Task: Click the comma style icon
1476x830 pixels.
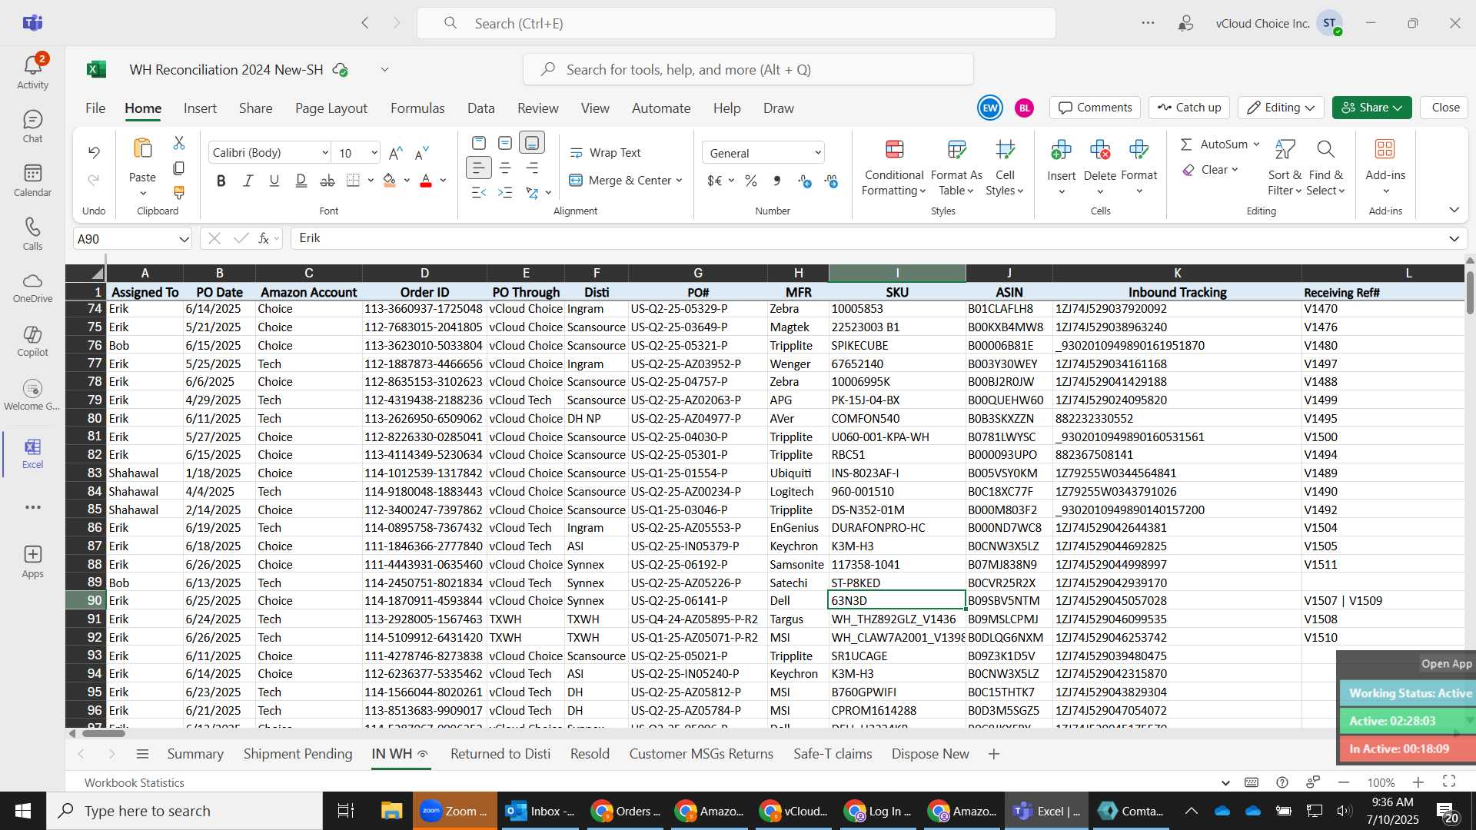Action: pos(777,181)
